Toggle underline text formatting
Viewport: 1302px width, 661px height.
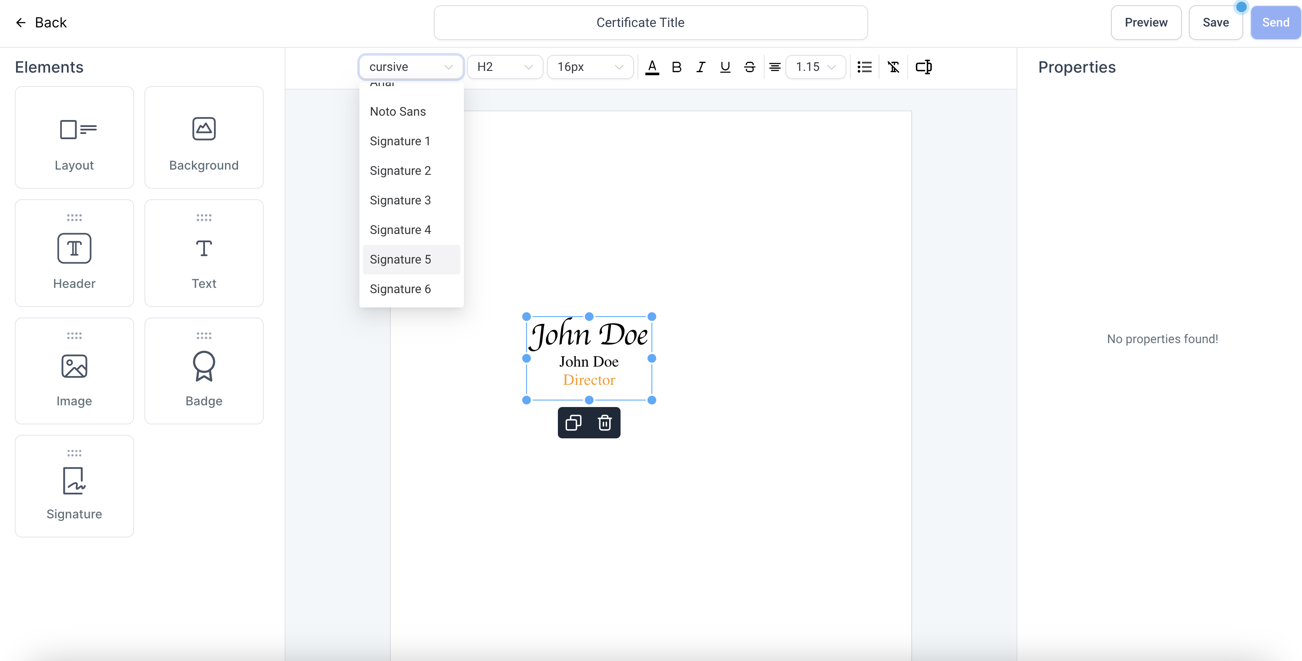point(725,67)
